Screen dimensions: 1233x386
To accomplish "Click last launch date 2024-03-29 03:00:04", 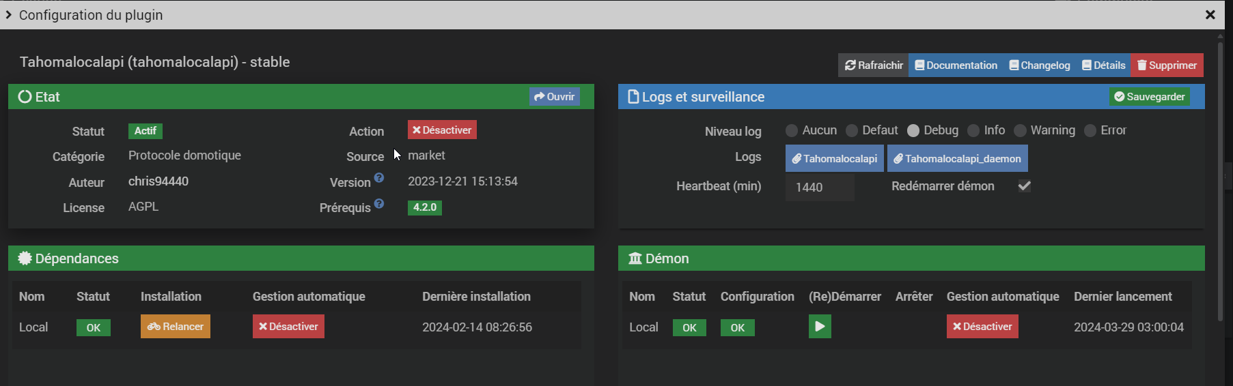I will [1128, 327].
